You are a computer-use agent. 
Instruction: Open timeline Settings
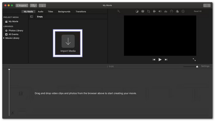coord(205,66)
